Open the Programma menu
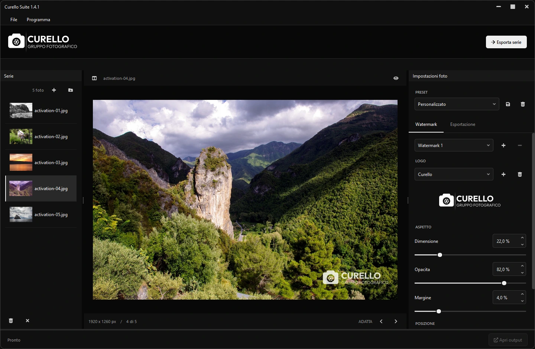 38,20
